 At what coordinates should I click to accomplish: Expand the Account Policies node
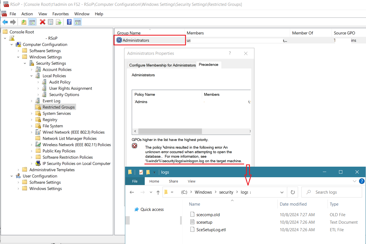pos(31,70)
